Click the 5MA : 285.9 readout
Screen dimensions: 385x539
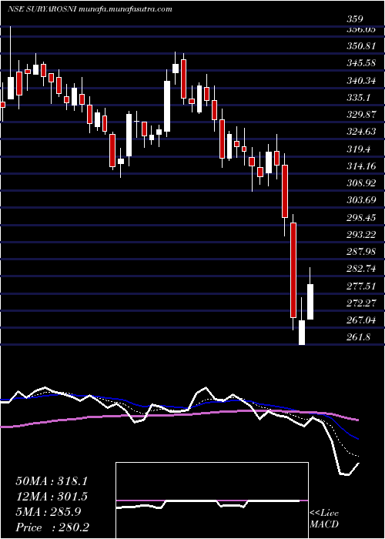pos(49,511)
